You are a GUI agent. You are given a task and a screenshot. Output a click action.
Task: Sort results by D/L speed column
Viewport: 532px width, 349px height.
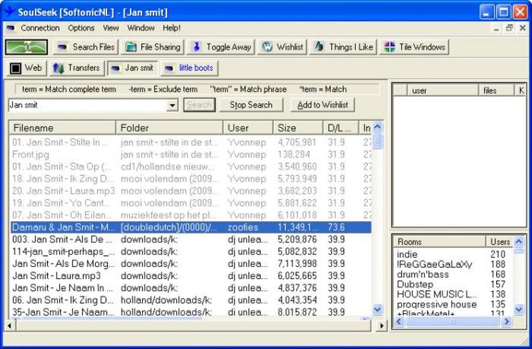[x=341, y=128]
